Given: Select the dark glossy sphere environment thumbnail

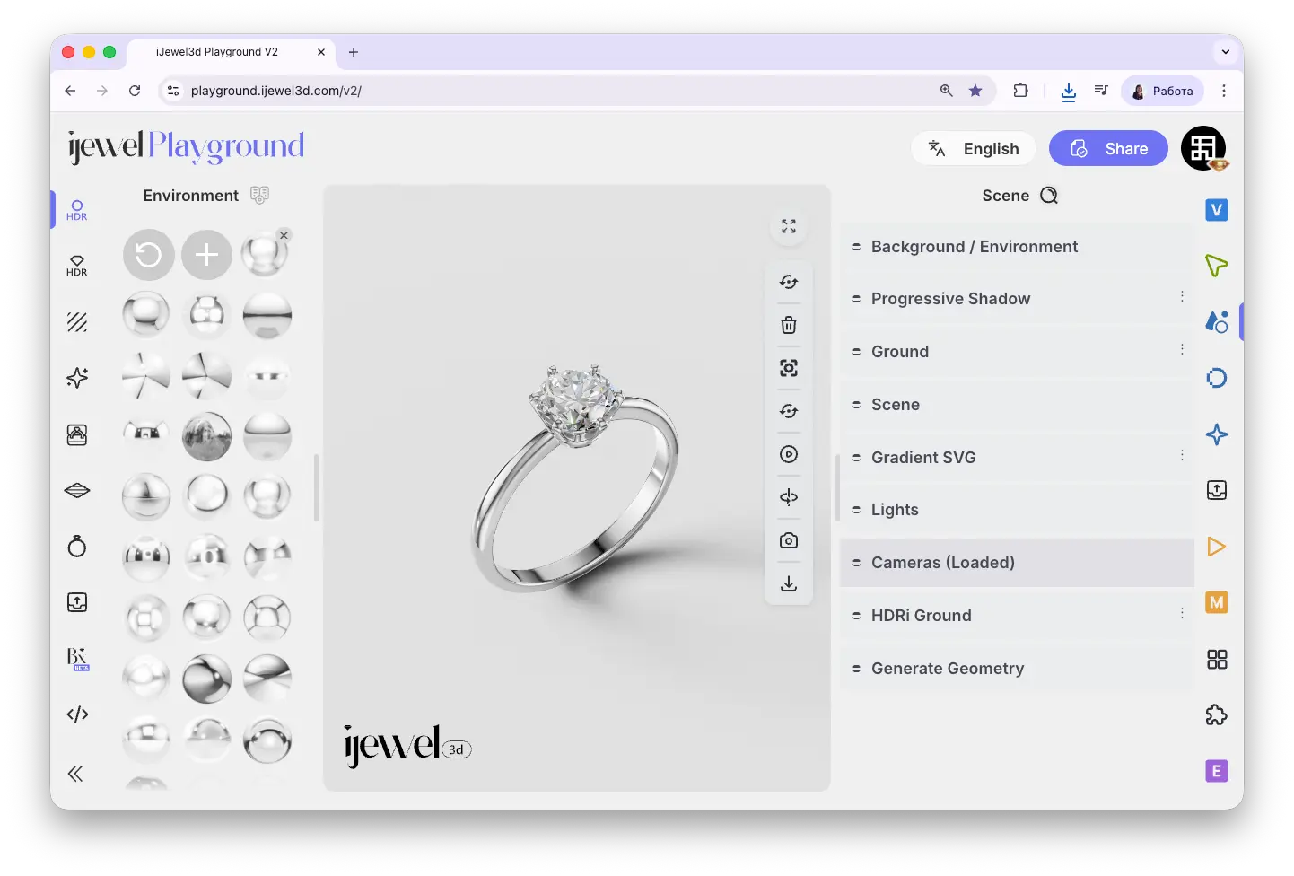Looking at the screenshot, I should tap(206, 679).
